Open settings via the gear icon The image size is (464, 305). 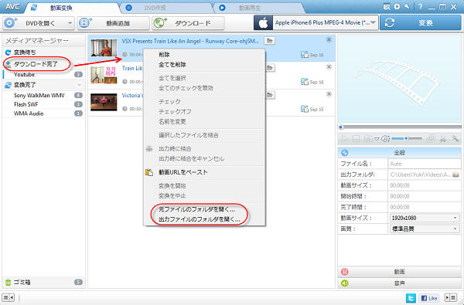(397, 6)
